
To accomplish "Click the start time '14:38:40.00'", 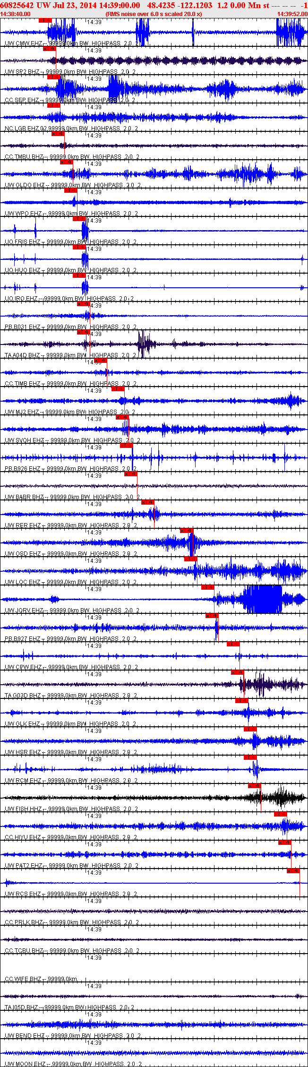I will coord(16,14).
